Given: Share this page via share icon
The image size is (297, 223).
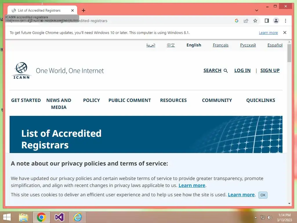Looking at the screenshot, I should pyautogui.click(x=246, y=21).
